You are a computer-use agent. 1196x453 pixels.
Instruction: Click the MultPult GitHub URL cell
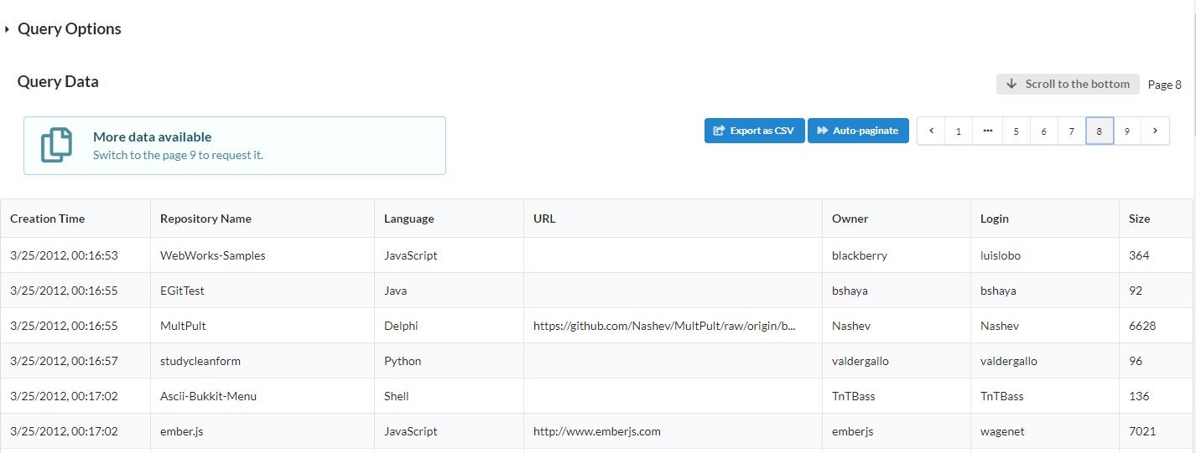pos(673,326)
